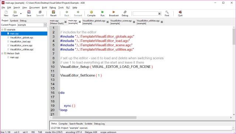Screen dimensions: 236x134
Task: Open the View menu
Action: pyautogui.click(x=25, y=7)
